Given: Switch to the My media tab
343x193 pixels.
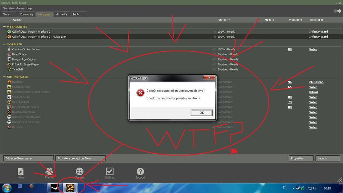Looking at the screenshot, I should tap(61, 14).
